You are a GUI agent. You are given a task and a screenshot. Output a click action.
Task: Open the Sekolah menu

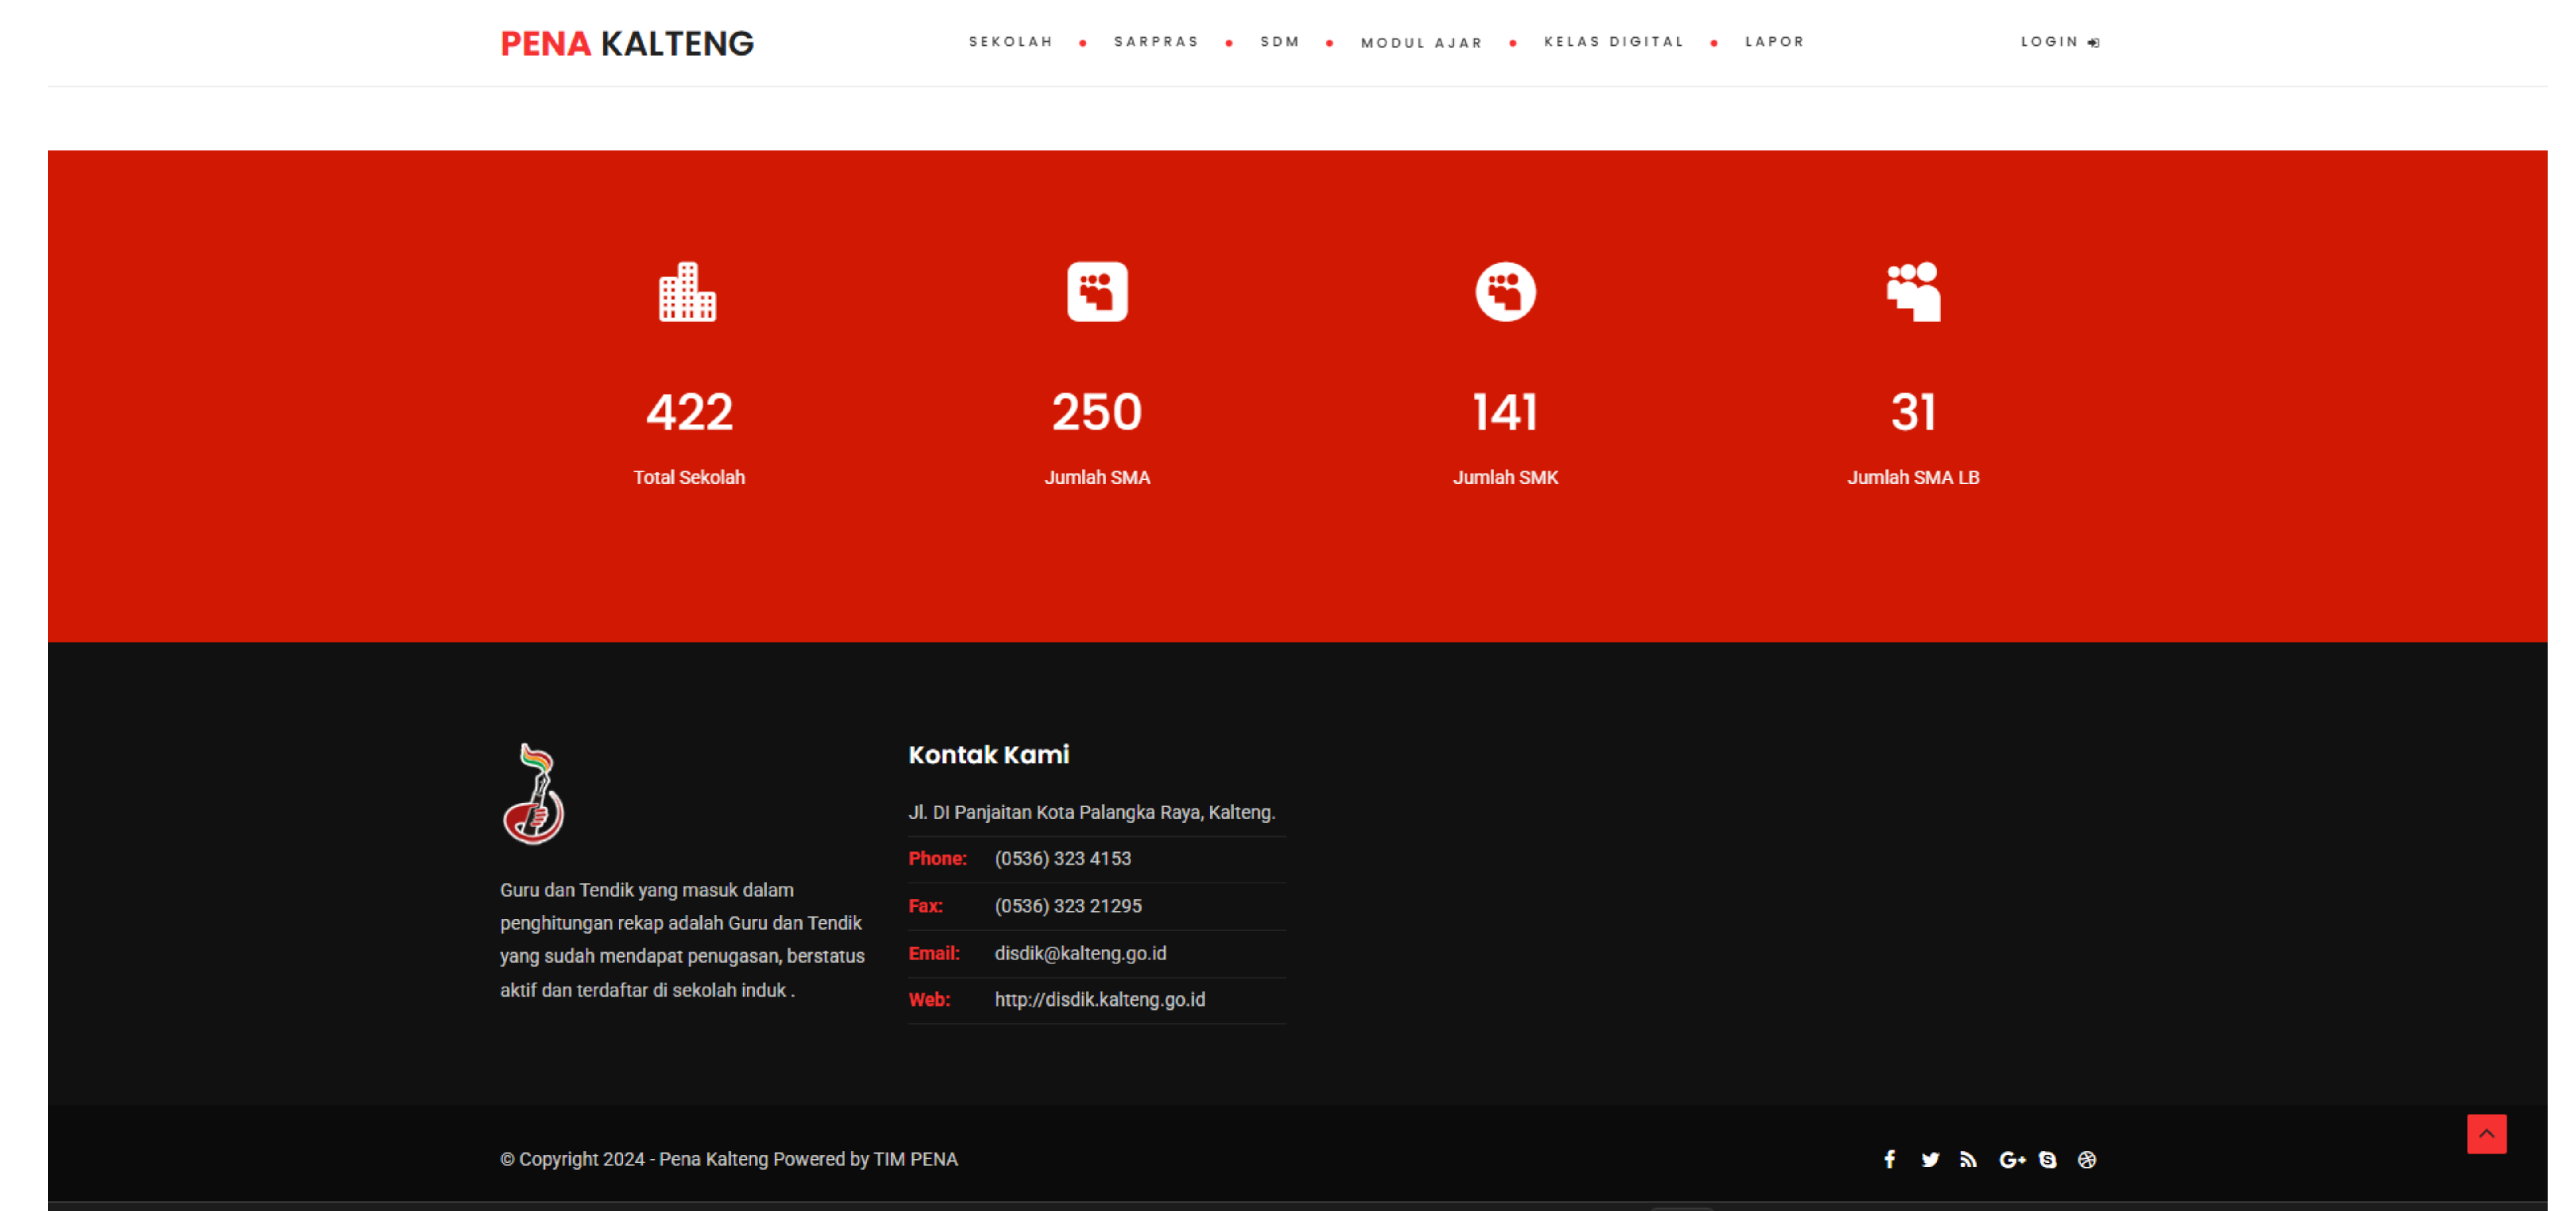1011,42
